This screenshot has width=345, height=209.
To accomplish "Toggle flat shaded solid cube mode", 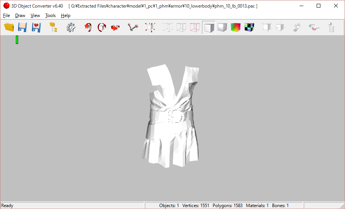I will point(208,27).
